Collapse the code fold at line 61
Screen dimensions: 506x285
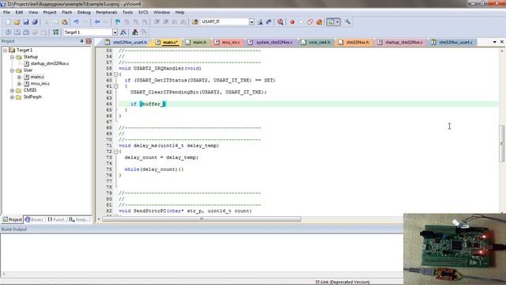[116, 86]
